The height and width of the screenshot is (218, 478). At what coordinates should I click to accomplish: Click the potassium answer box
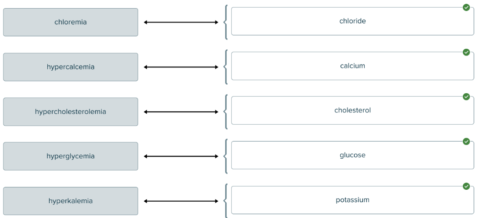pyautogui.click(x=352, y=200)
